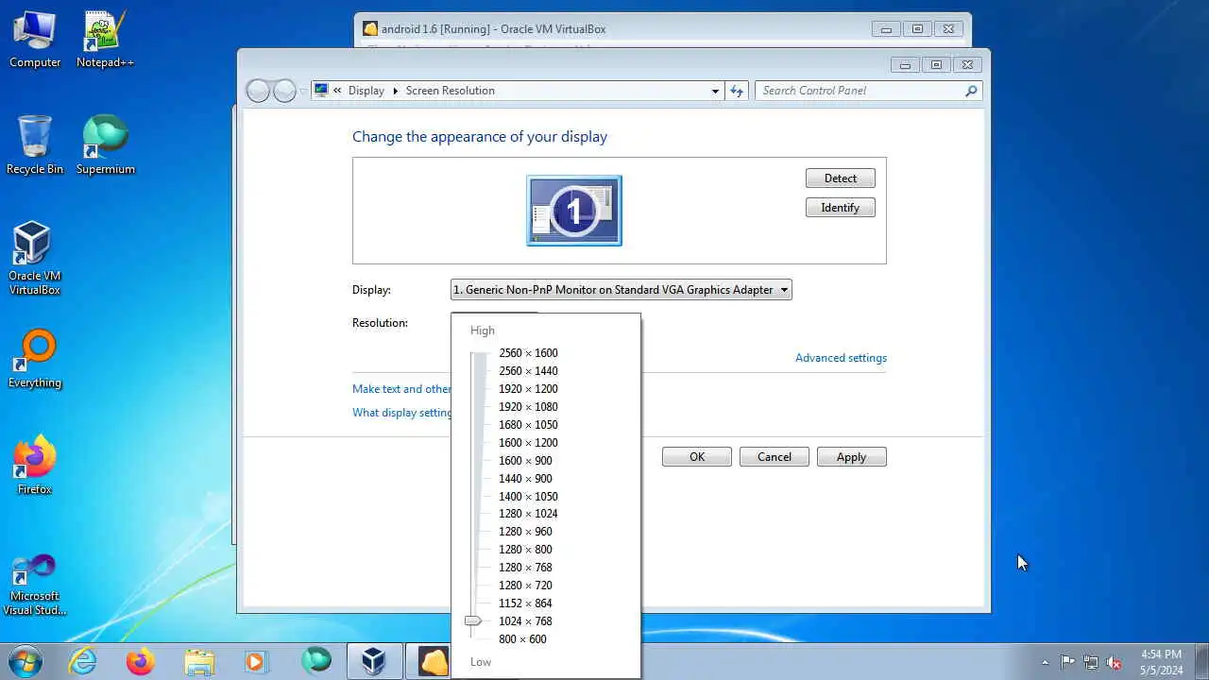Click the refresh button beside address bar
Viewport: 1209px width, 680px height.
tap(737, 91)
